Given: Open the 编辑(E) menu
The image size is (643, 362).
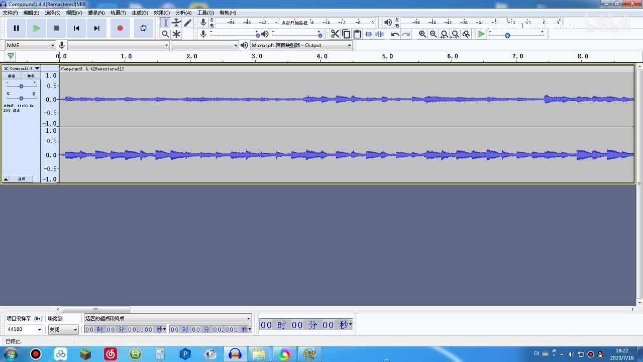Looking at the screenshot, I should point(31,13).
